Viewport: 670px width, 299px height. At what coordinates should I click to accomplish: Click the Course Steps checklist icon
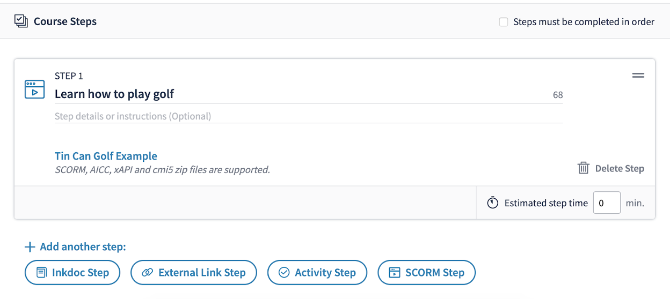pyautogui.click(x=21, y=21)
